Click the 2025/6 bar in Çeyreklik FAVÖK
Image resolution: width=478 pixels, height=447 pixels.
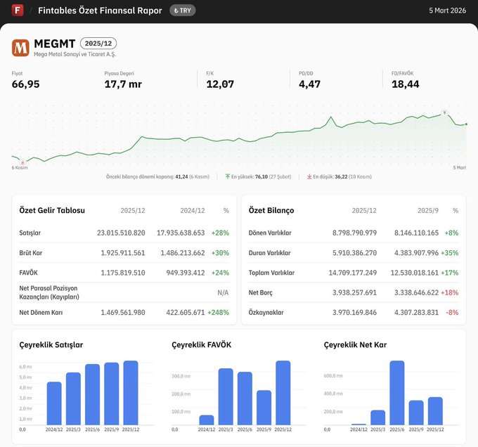coord(245,399)
